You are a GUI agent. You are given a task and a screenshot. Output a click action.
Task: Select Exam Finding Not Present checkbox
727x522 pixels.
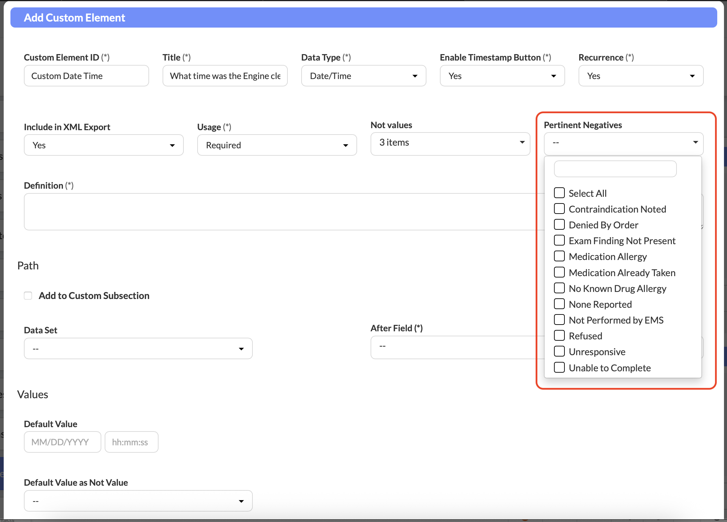click(559, 240)
